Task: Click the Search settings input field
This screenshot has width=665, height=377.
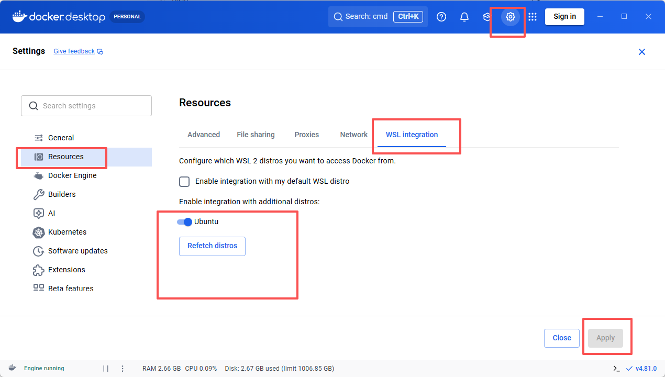Action: [86, 106]
